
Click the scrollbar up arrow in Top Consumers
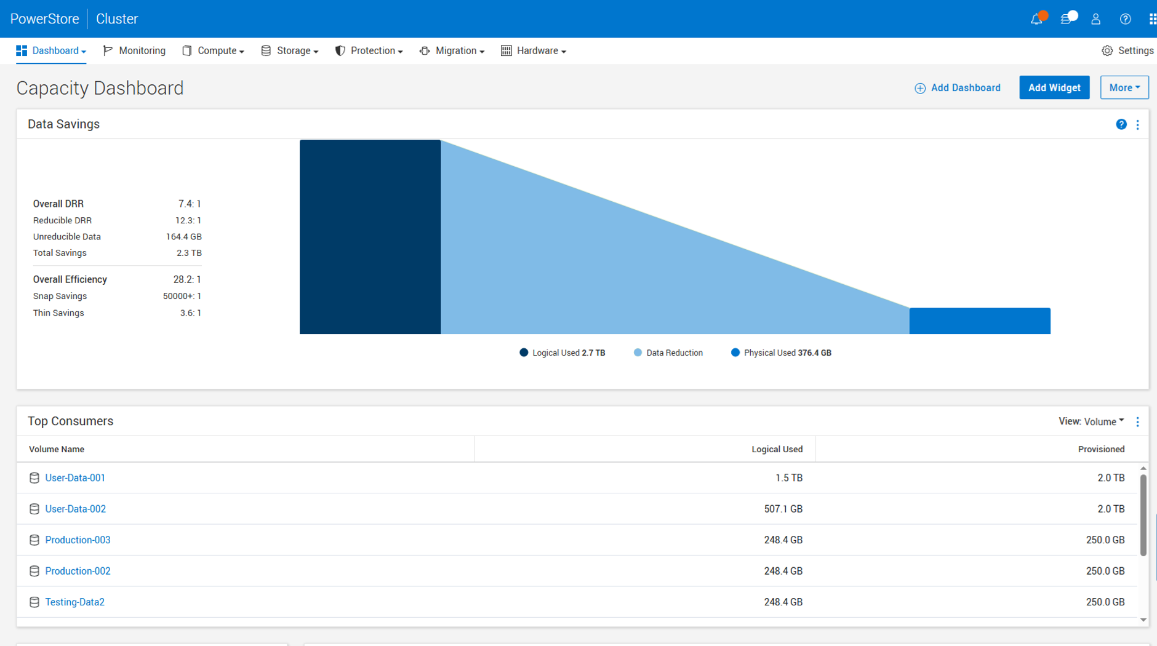(x=1143, y=469)
